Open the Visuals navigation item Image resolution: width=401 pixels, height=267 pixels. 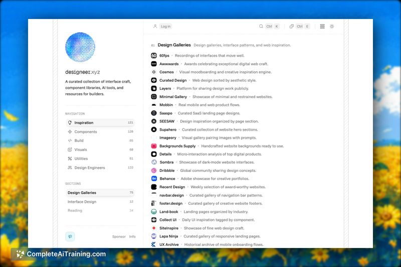tap(100, 149)
